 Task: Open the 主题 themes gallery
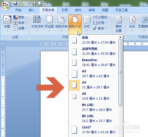7,23
